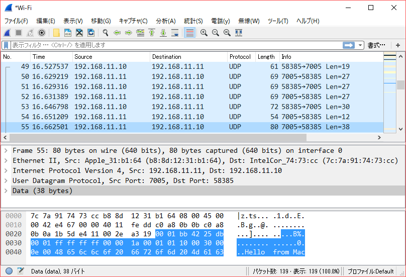Open the display filter history dropdown
Image resolution: width=406 pixels, height=277 pixels.
coord(360,45)
